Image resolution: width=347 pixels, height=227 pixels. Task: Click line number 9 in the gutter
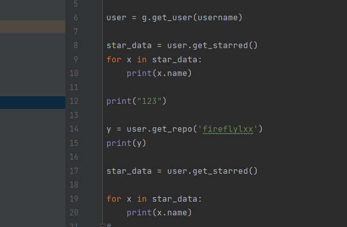point(75,59)
